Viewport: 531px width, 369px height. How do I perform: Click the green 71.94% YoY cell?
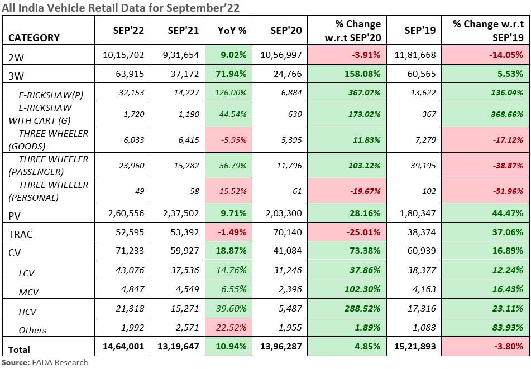(231, 74)
